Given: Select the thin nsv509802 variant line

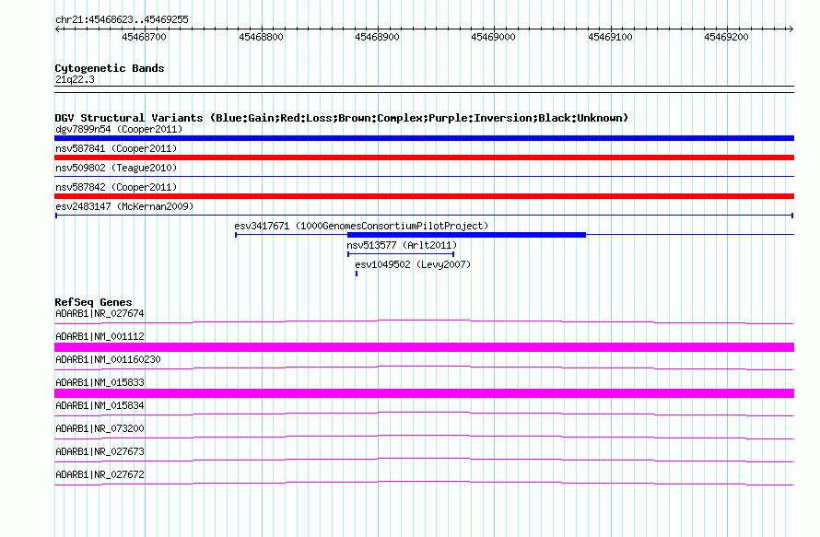Looking at the screenshot, I should tap(424, 177).
